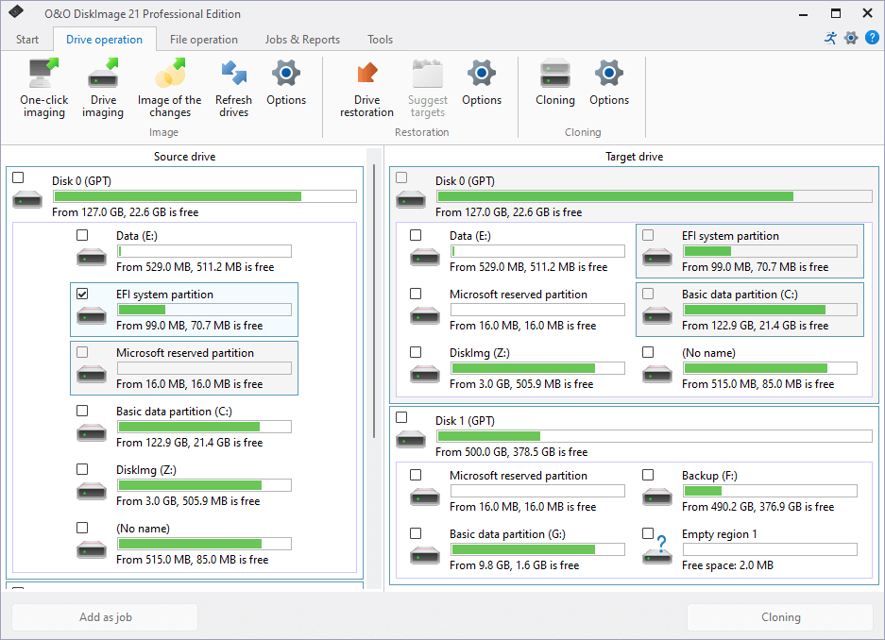885x640 pixels.
Task: Switch to the Tools tab
Action: [x=380, y=40]
